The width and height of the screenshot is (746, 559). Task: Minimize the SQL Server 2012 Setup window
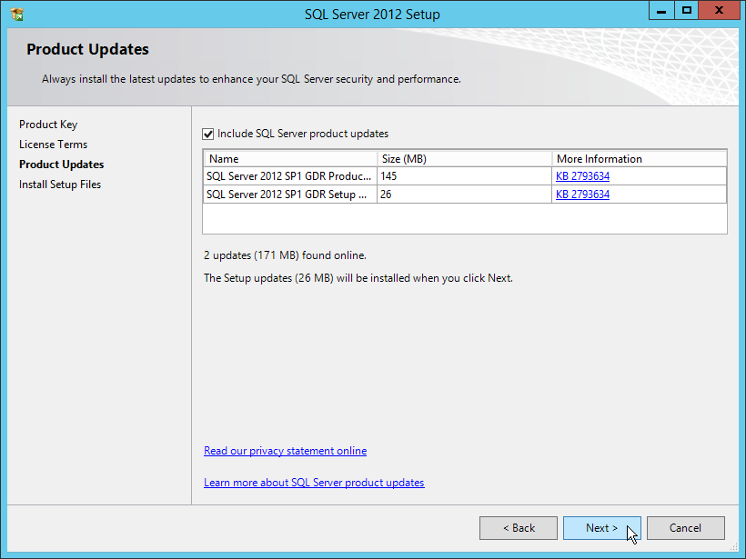tap(660, 11)
